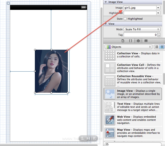Collapse the View inspector section

[x=106, y=24]
